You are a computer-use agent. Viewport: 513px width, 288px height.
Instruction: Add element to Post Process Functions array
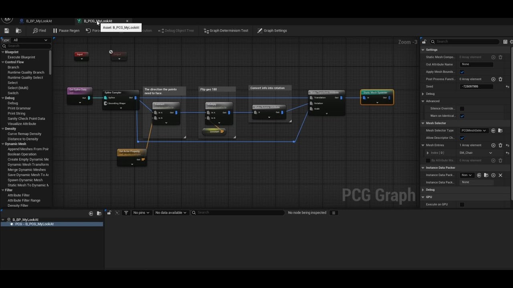(493, 79)
